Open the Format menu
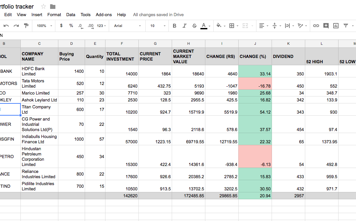Screen dimensions: 356x221 coord(54,15)
